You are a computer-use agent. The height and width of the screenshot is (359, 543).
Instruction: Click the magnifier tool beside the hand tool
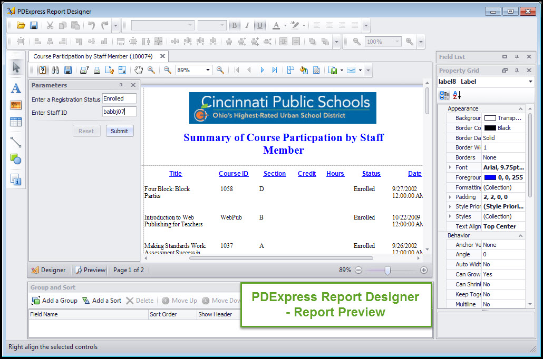[x=151, y=70]
